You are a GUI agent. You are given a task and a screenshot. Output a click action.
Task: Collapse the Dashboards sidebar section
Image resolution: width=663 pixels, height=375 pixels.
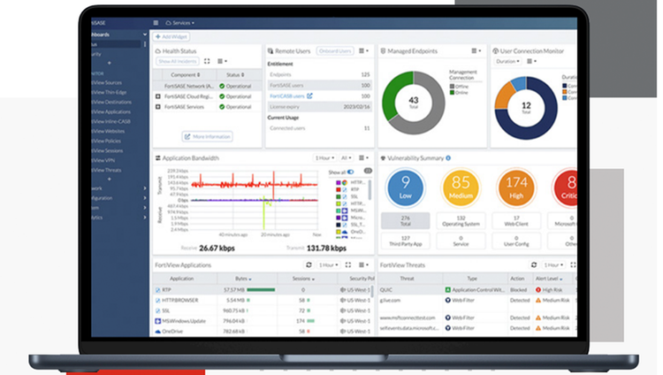[x=145, y=34]
